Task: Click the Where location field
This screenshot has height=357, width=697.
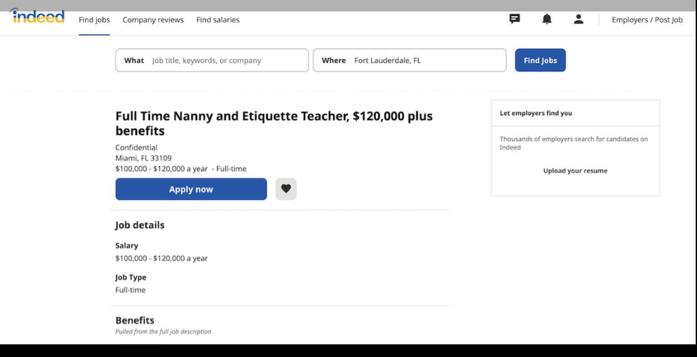Action: coord(426,61)
